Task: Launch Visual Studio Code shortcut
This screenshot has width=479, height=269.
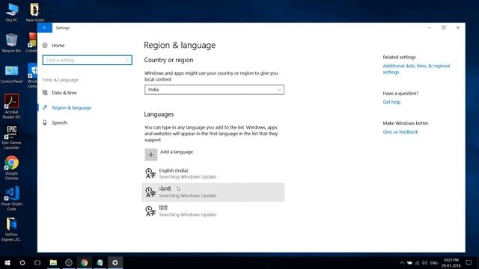Action: click(x=12, y=198)
